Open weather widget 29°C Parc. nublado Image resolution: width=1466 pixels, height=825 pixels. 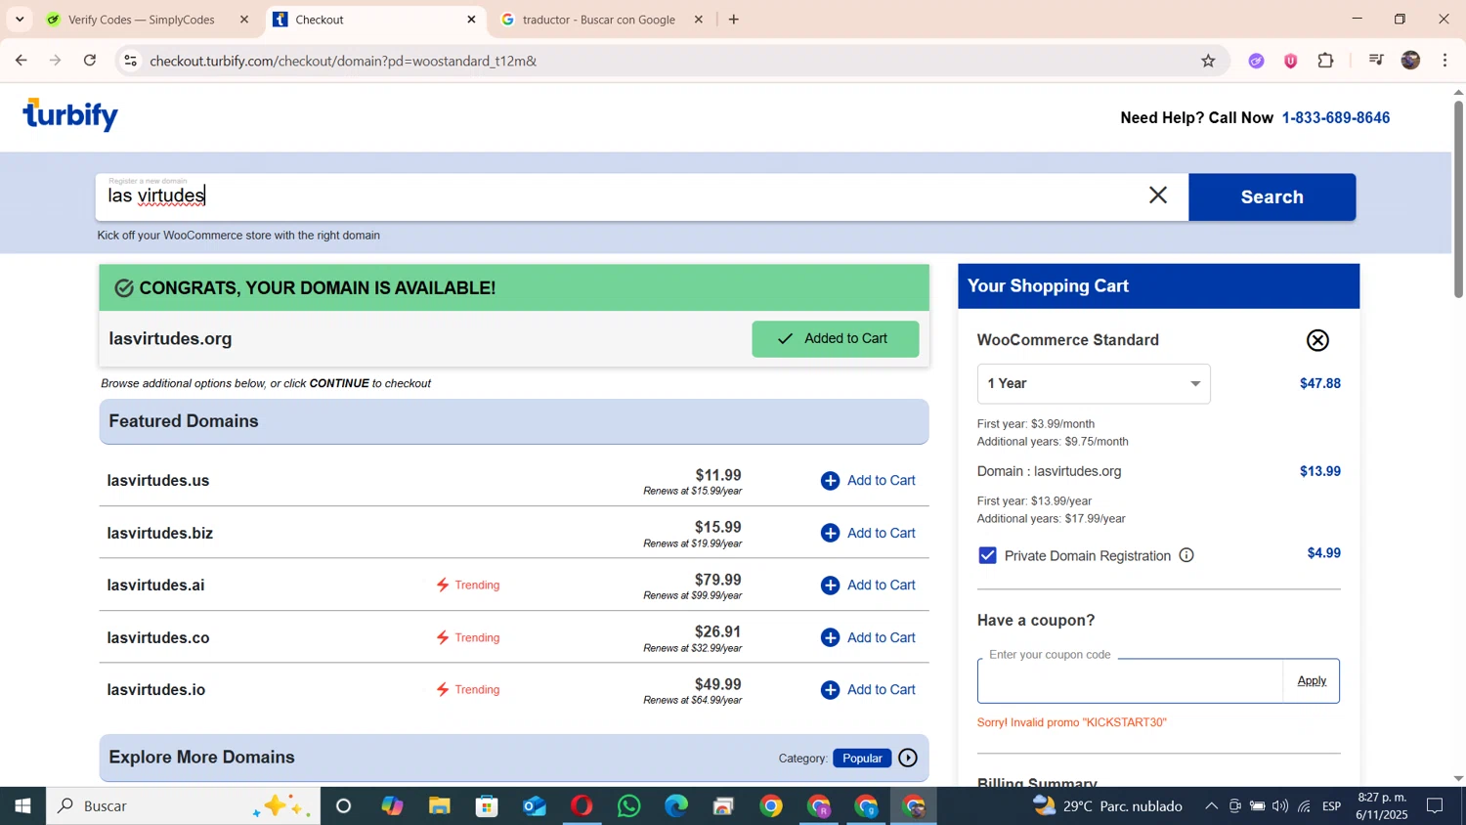click(1108, 806)
